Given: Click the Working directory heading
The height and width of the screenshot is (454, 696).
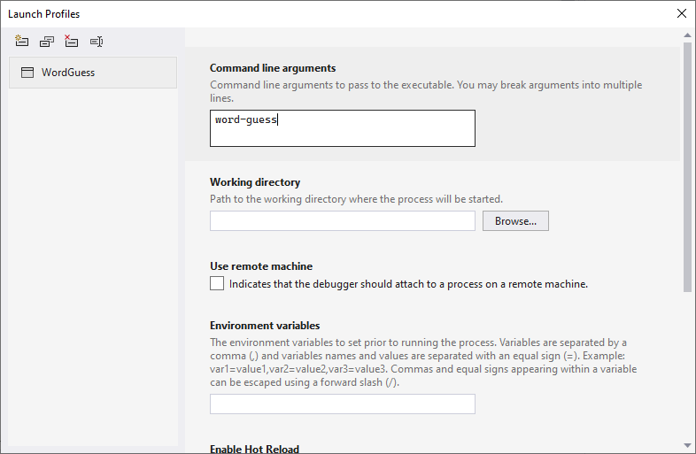Looking at the screenshot, I should (x=255, y=182).
